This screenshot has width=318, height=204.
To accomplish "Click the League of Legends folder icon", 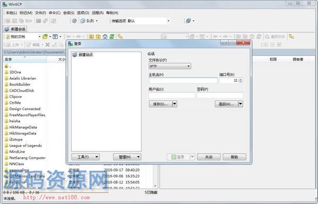I will [x=7, y=146].
